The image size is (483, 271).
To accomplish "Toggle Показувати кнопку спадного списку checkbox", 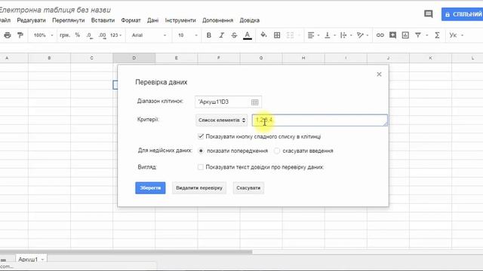I will (x=201, y=136).
